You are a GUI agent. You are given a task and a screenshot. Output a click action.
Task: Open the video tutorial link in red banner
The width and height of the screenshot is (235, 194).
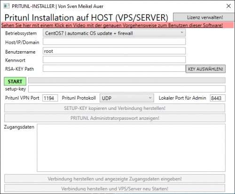(x=112, y=25)
